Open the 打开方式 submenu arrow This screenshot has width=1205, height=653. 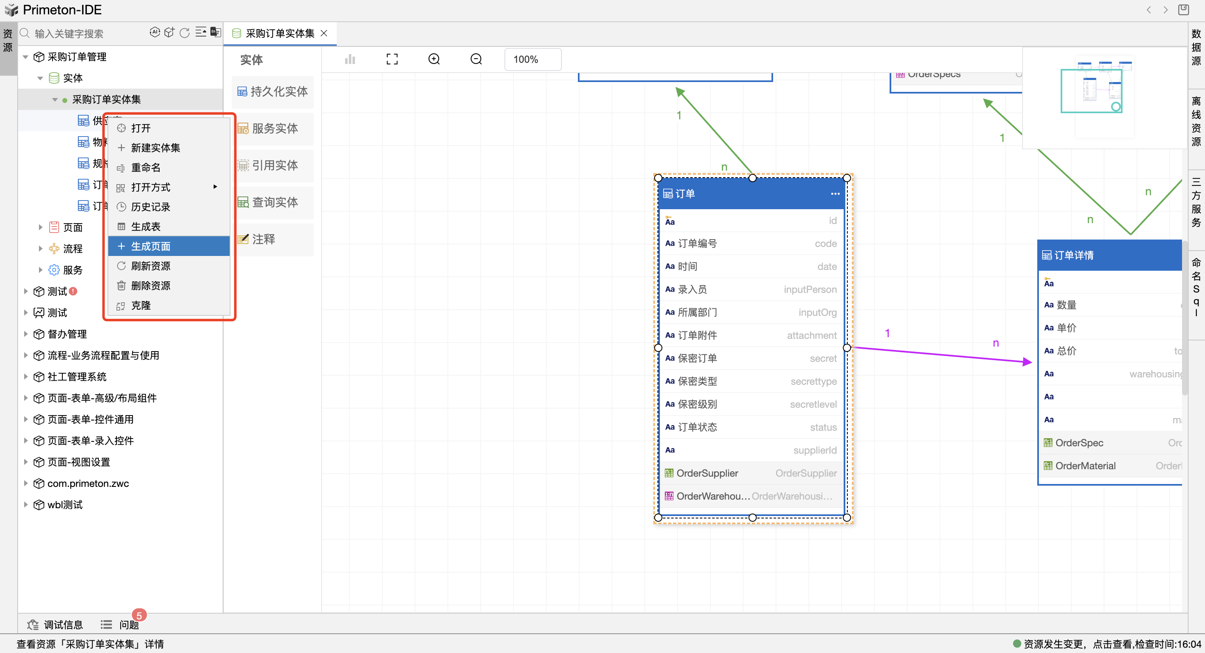coord(215,187)
